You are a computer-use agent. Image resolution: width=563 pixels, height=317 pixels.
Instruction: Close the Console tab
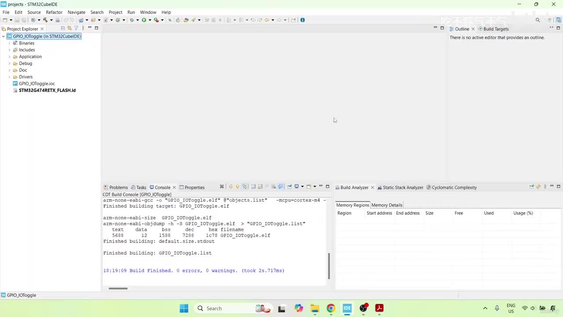pos(174,188)
